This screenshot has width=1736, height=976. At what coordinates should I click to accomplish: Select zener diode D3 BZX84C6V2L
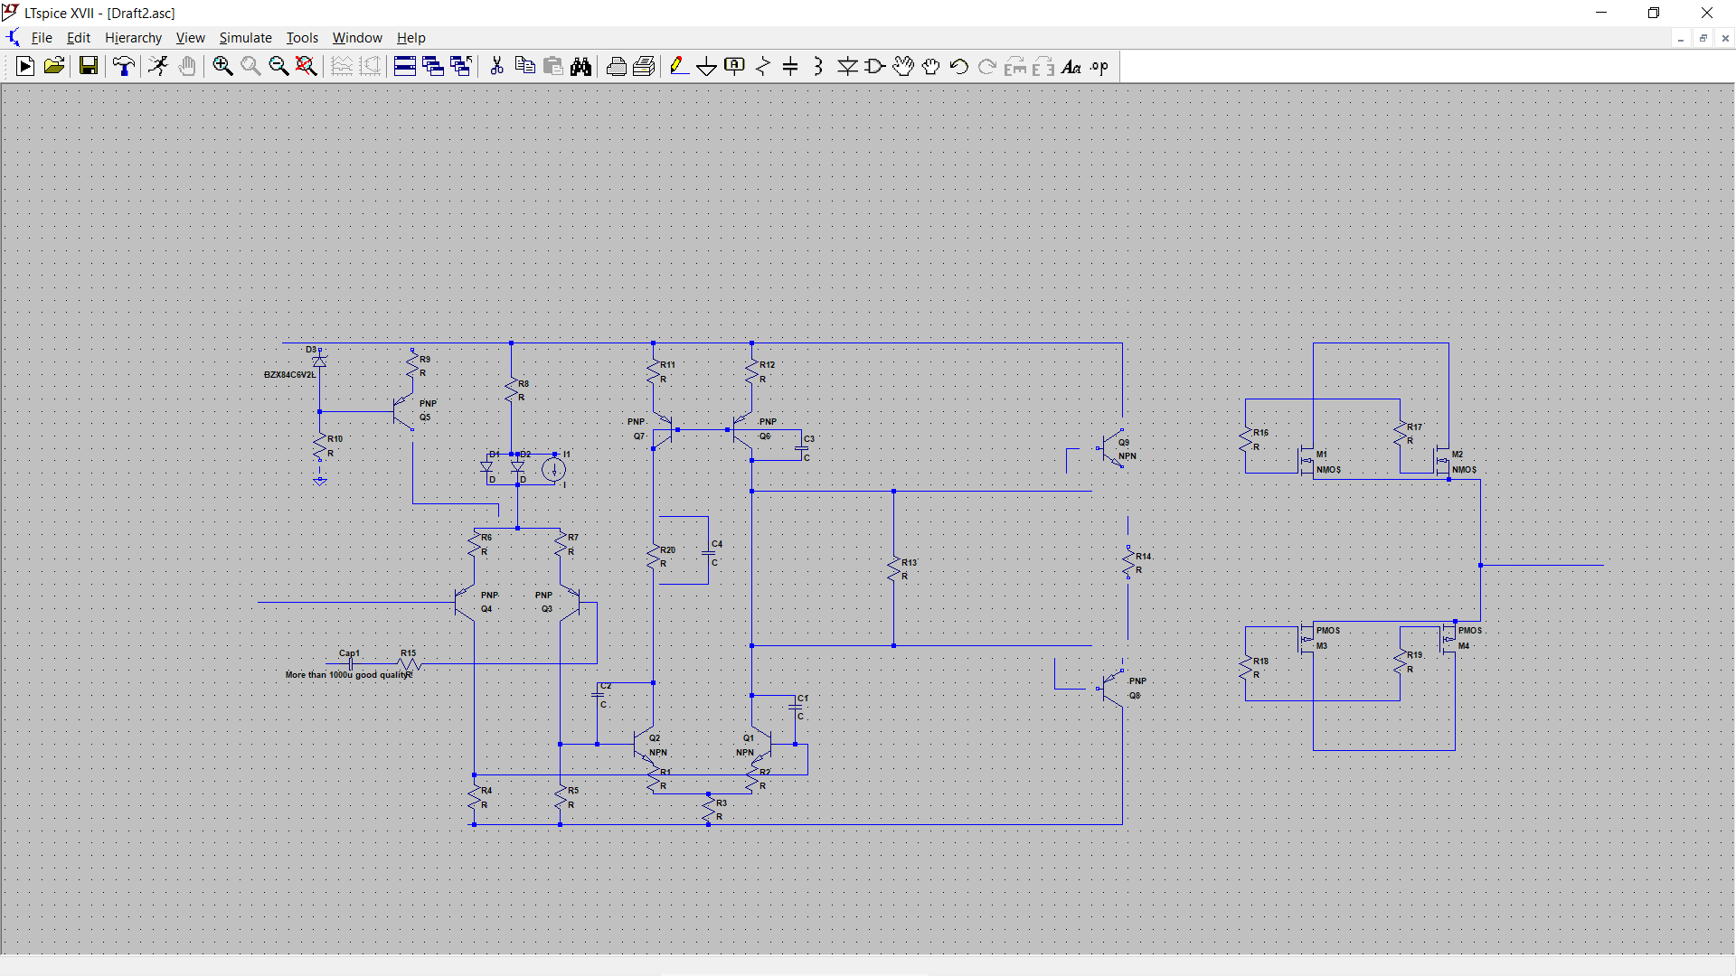point(319,361)
